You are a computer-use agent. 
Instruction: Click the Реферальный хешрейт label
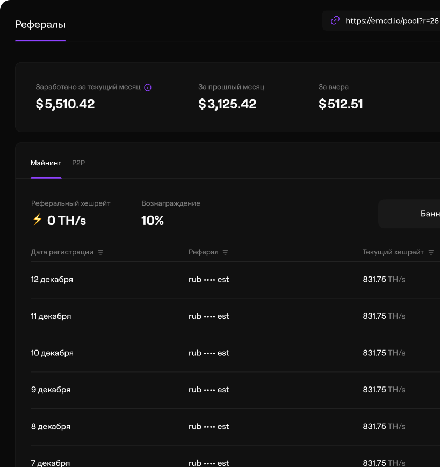[x=71, y=203]
